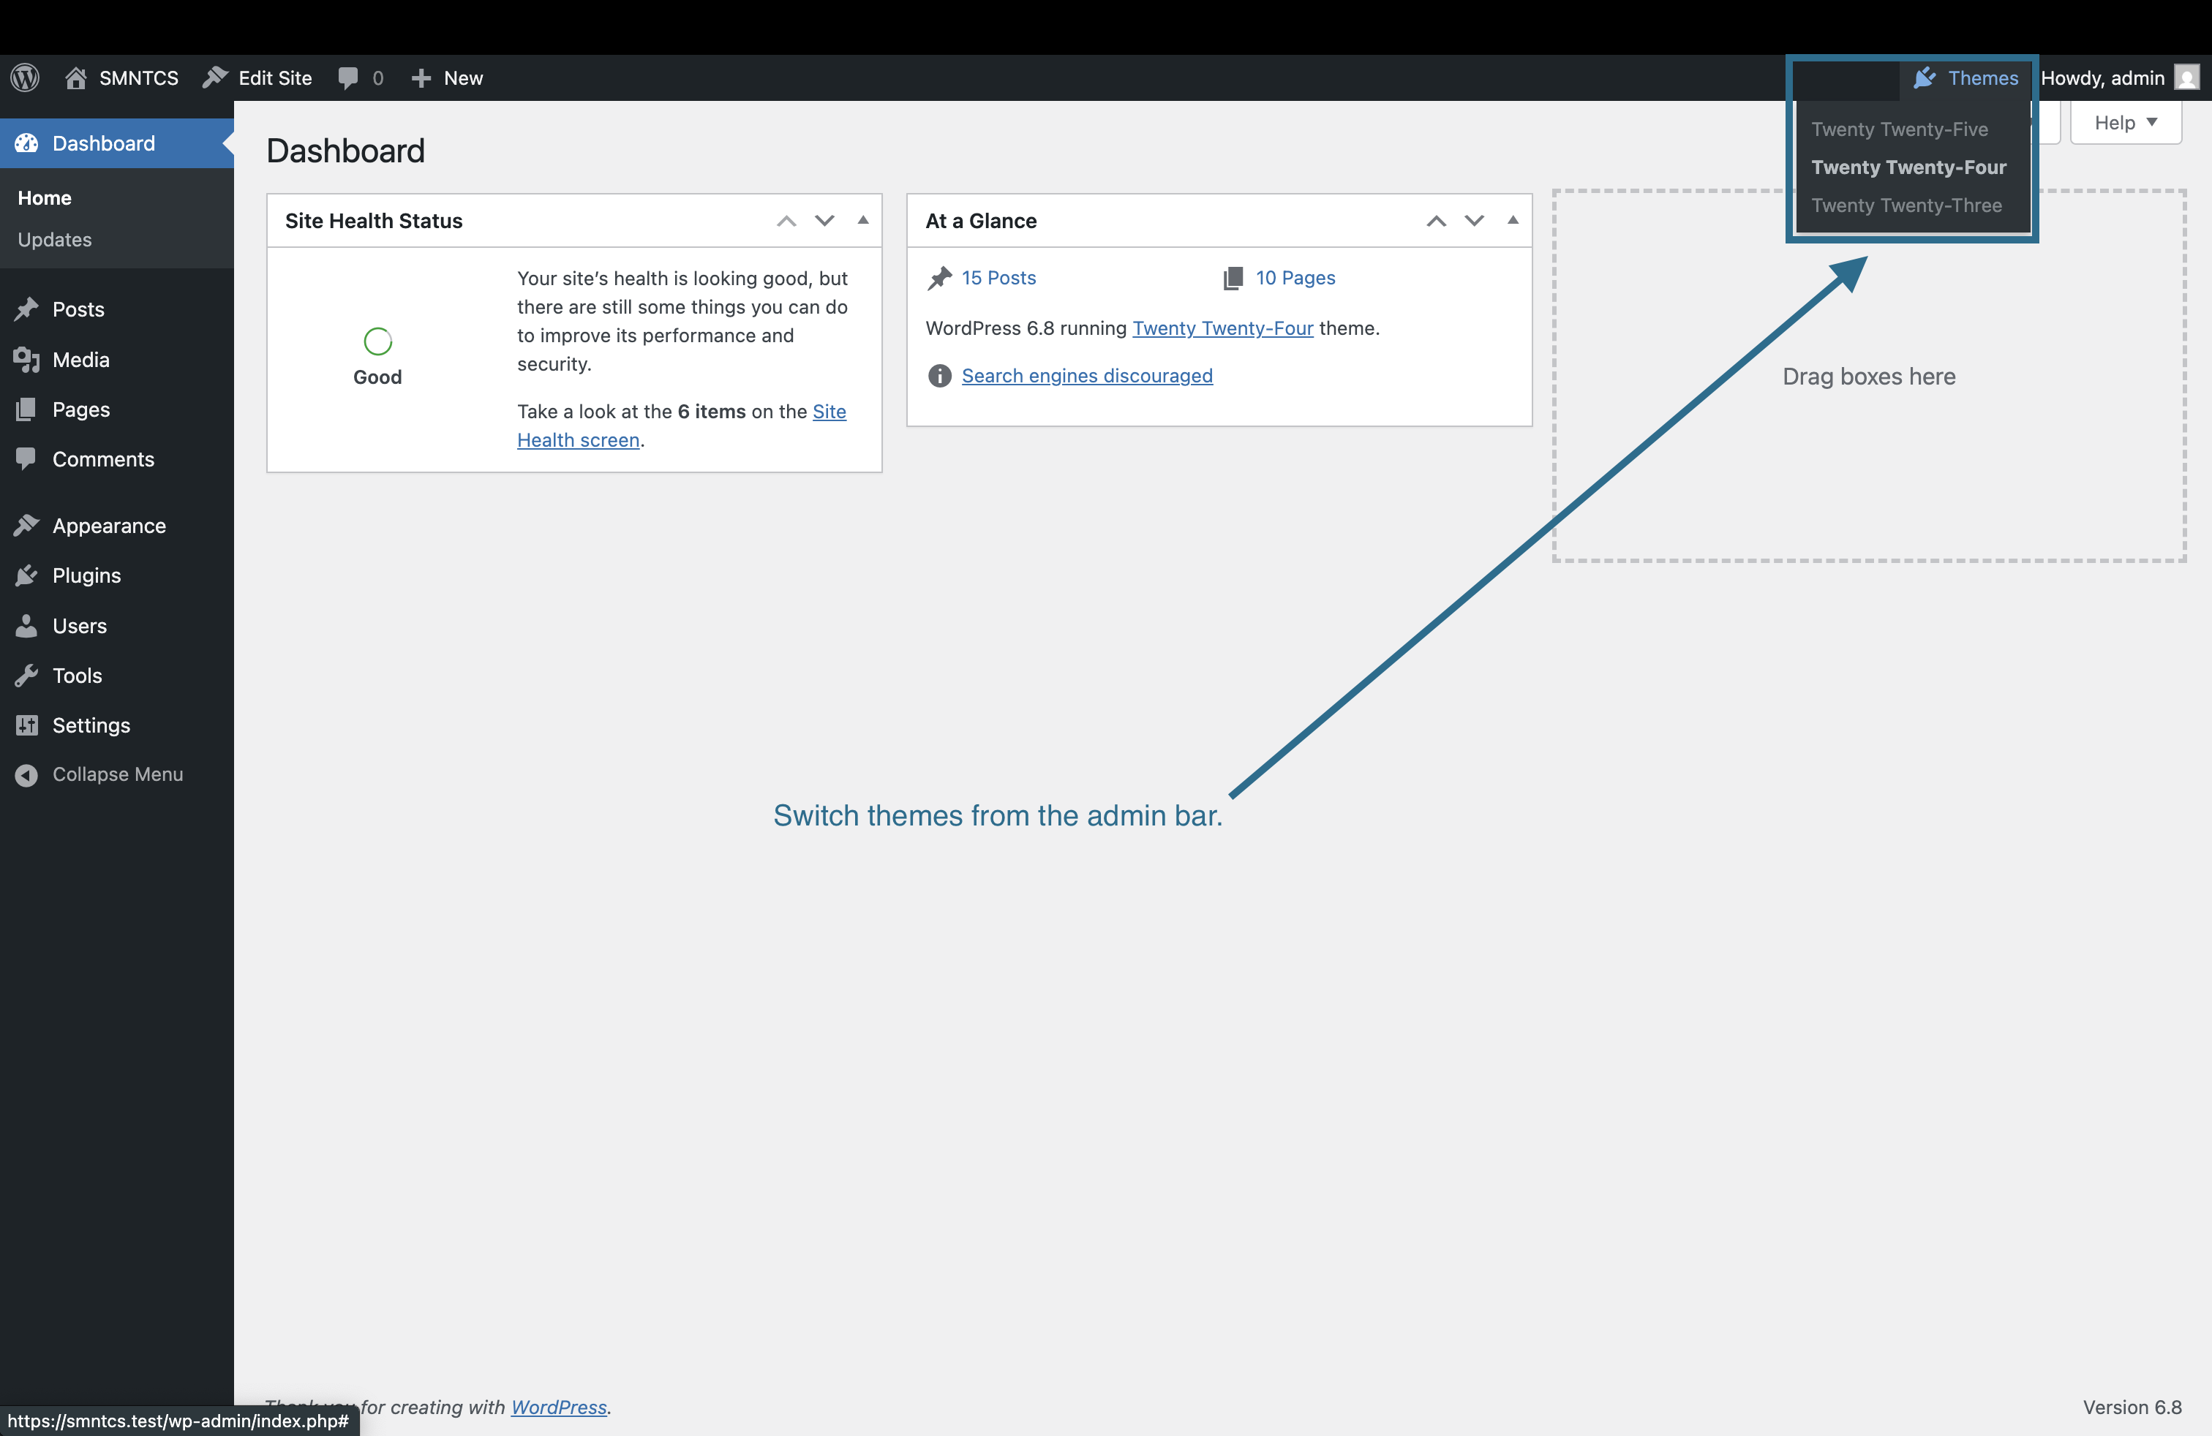This screenshot has height=1436, width=2212.
Task: Open the comments bubble in admin bar
Action: (x=348, y=78)
